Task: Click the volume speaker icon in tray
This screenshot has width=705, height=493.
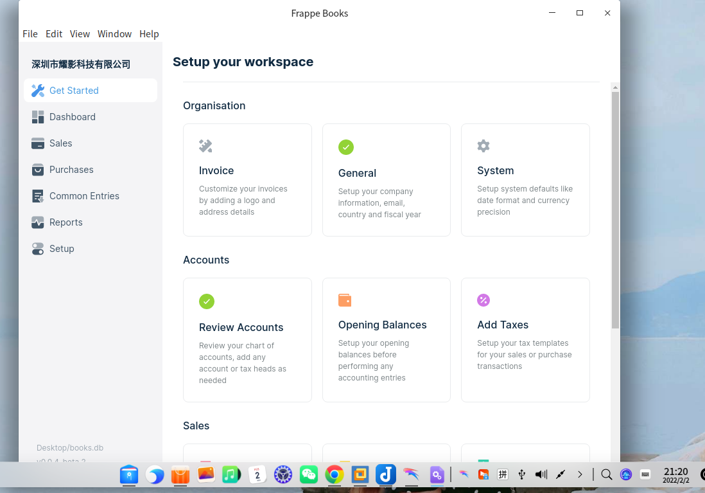Action: 541,474
